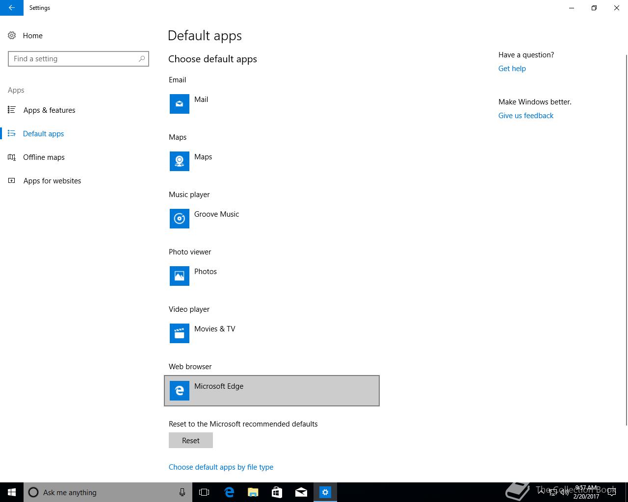
Task: Click the Groove Music app icon
Action: point(180,219)
